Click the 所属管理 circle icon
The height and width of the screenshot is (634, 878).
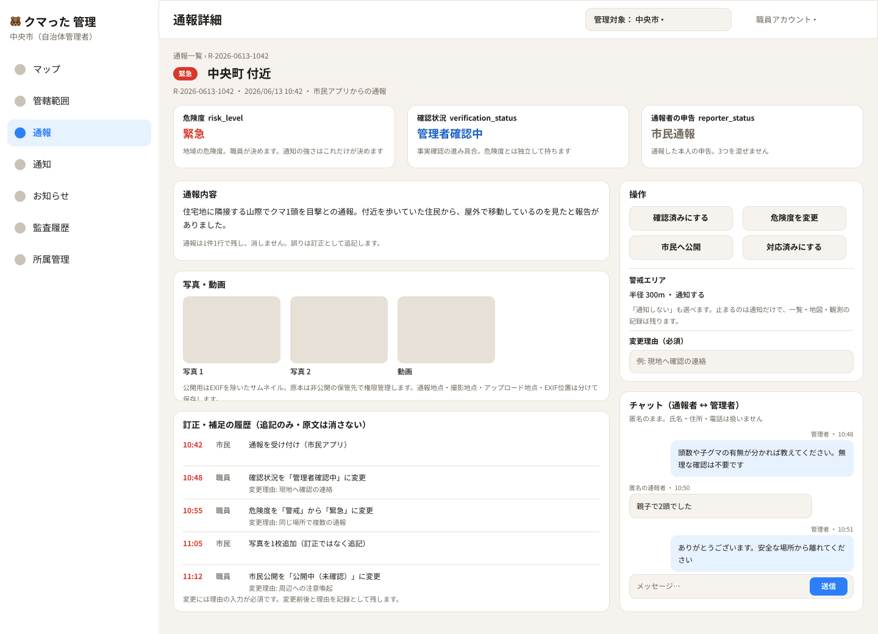click(x=20, y=260)
